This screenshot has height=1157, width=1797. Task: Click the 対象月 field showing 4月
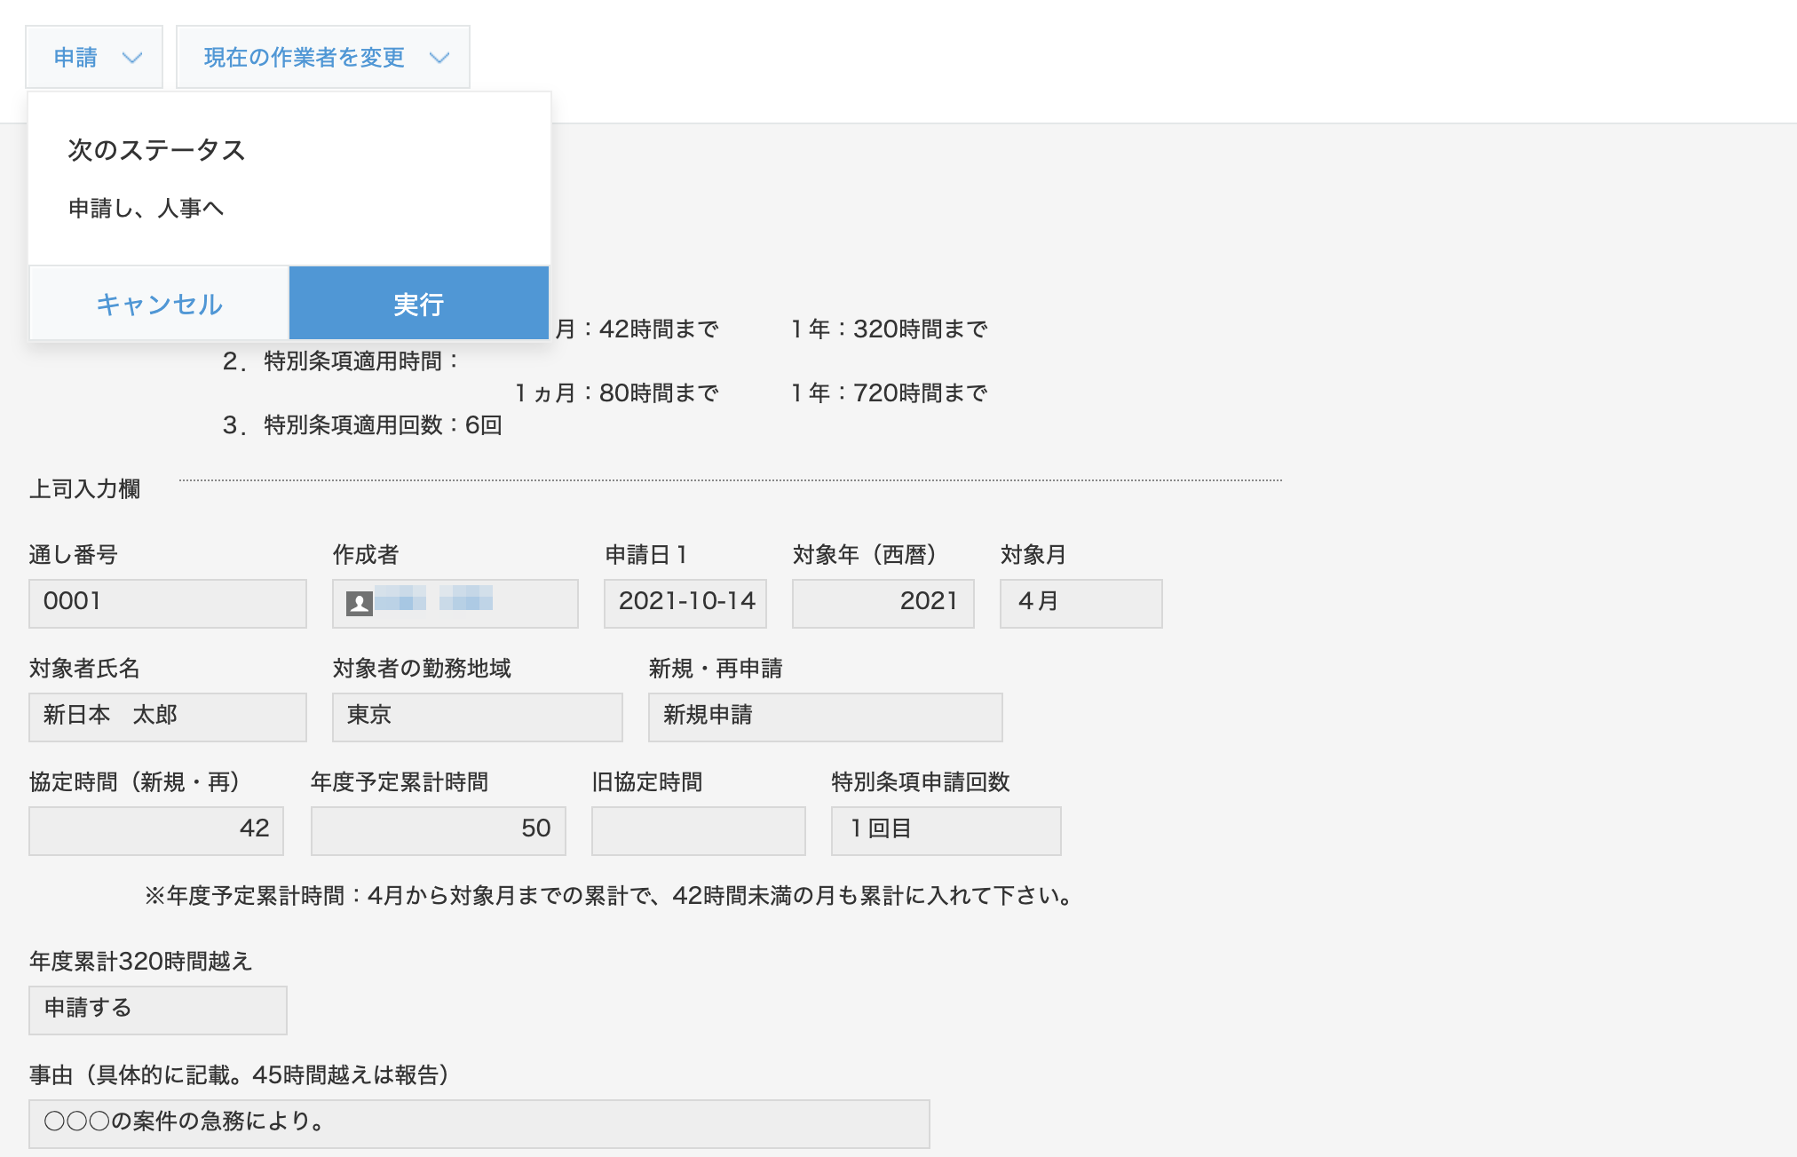coord(1081,604)
